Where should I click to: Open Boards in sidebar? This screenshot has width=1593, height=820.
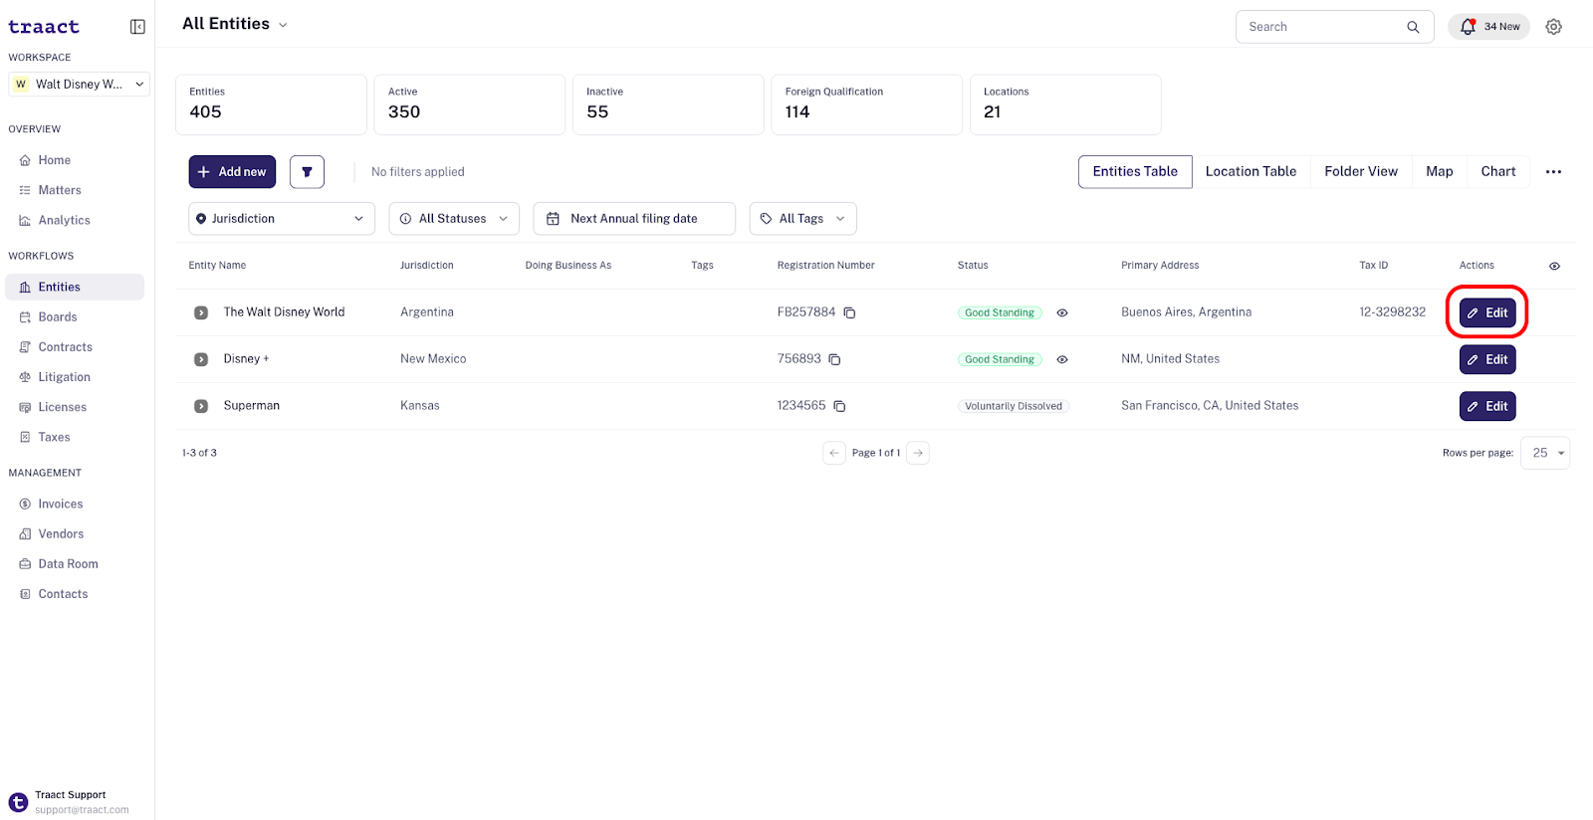pyautogui.click(x=75, y=316)
